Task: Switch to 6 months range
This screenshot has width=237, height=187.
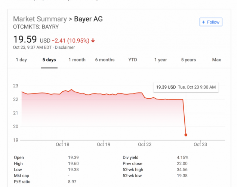Action: pos(105,60)
